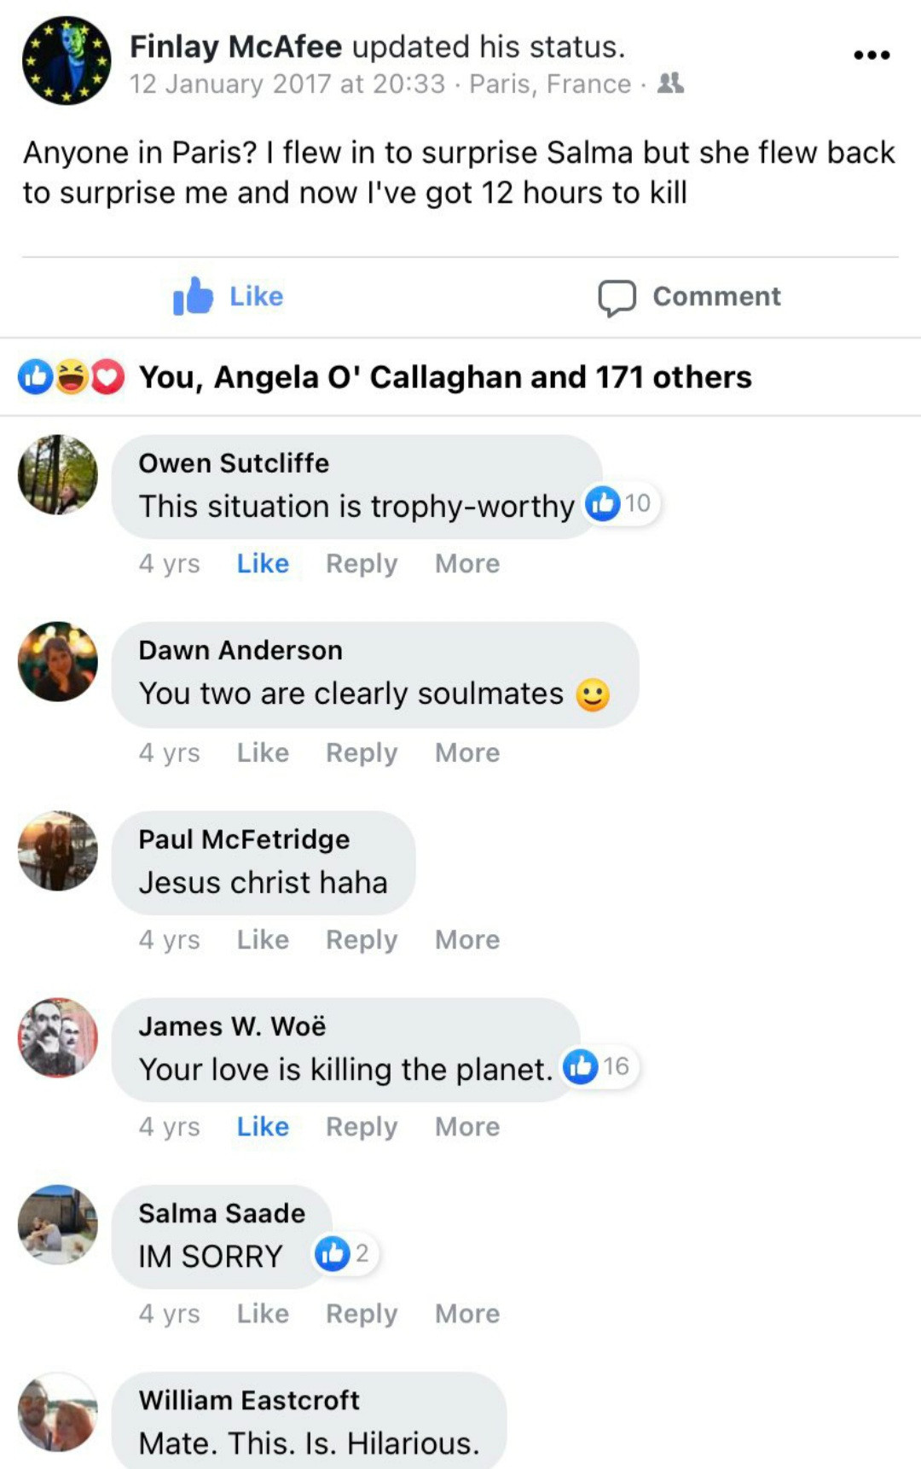Open the post reactions emoji summary

click(72, 377)
